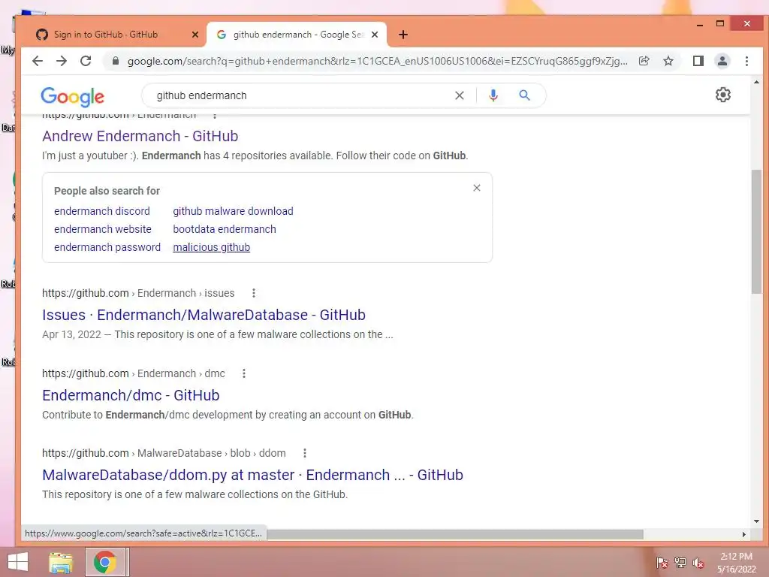Viewport: 769px width, 577px height.
Task: View site information via the padlock icon
Action: click(x=116, y=61)
